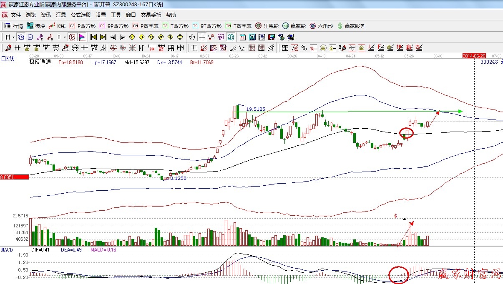Expand the 日 period dropdown arrow

pos(13,37)
